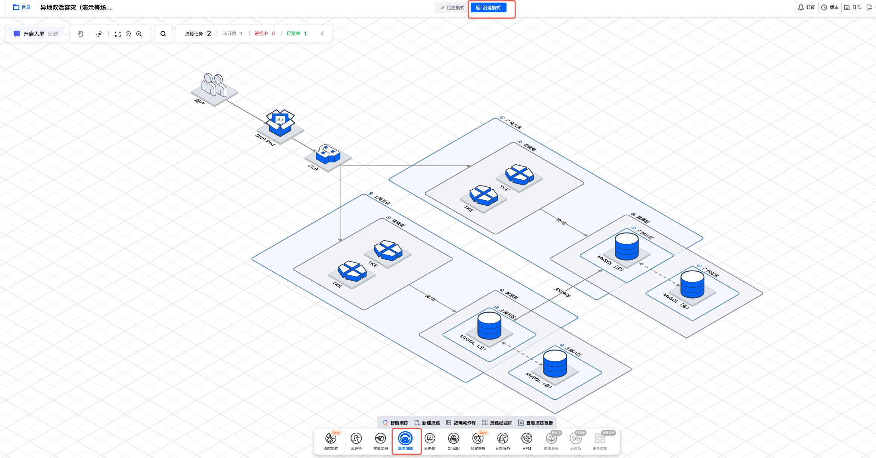Switch to 治理模式 governance mode

488,7
